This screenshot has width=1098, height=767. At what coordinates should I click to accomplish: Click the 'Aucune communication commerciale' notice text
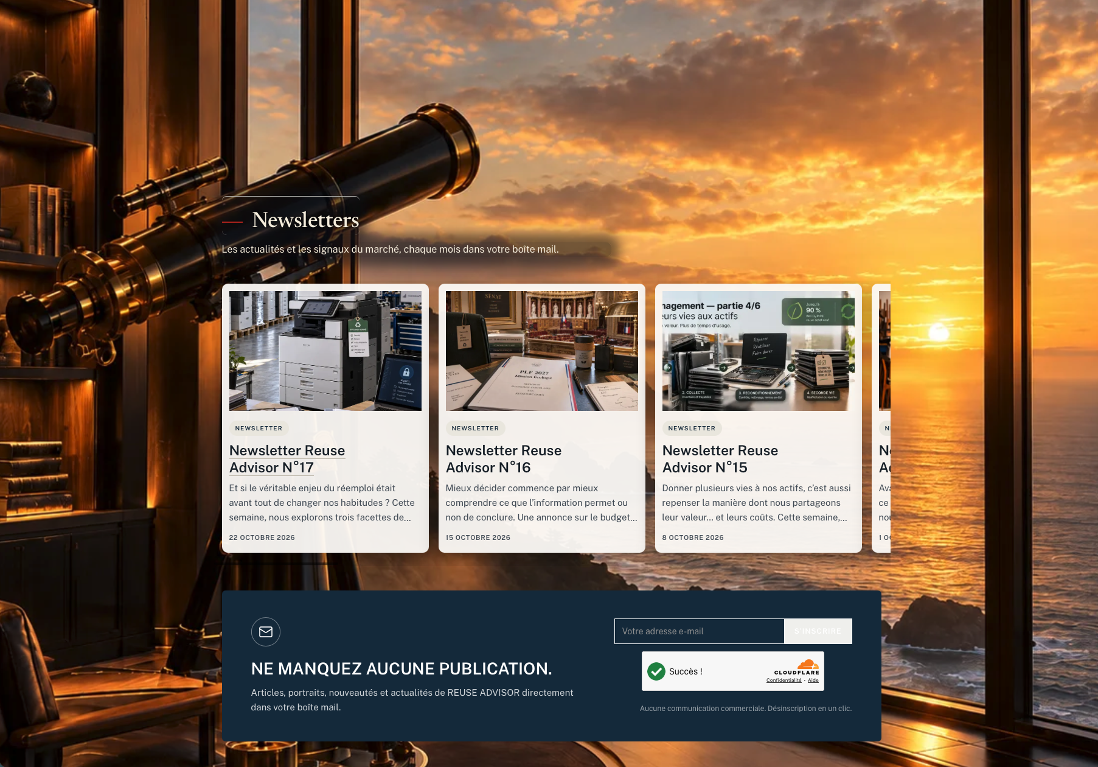[x=746, y=709]
